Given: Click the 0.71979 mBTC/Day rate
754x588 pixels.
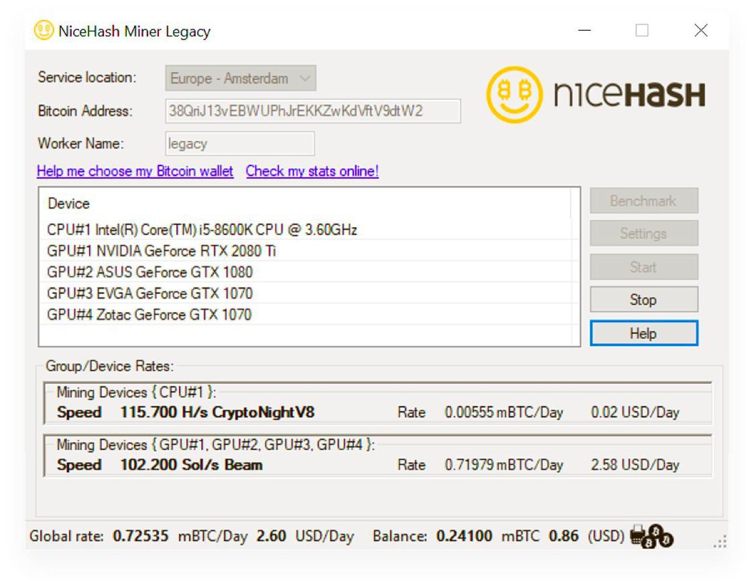Looking at the screenshot, I should pyautogui.click(x=503, y=465).
